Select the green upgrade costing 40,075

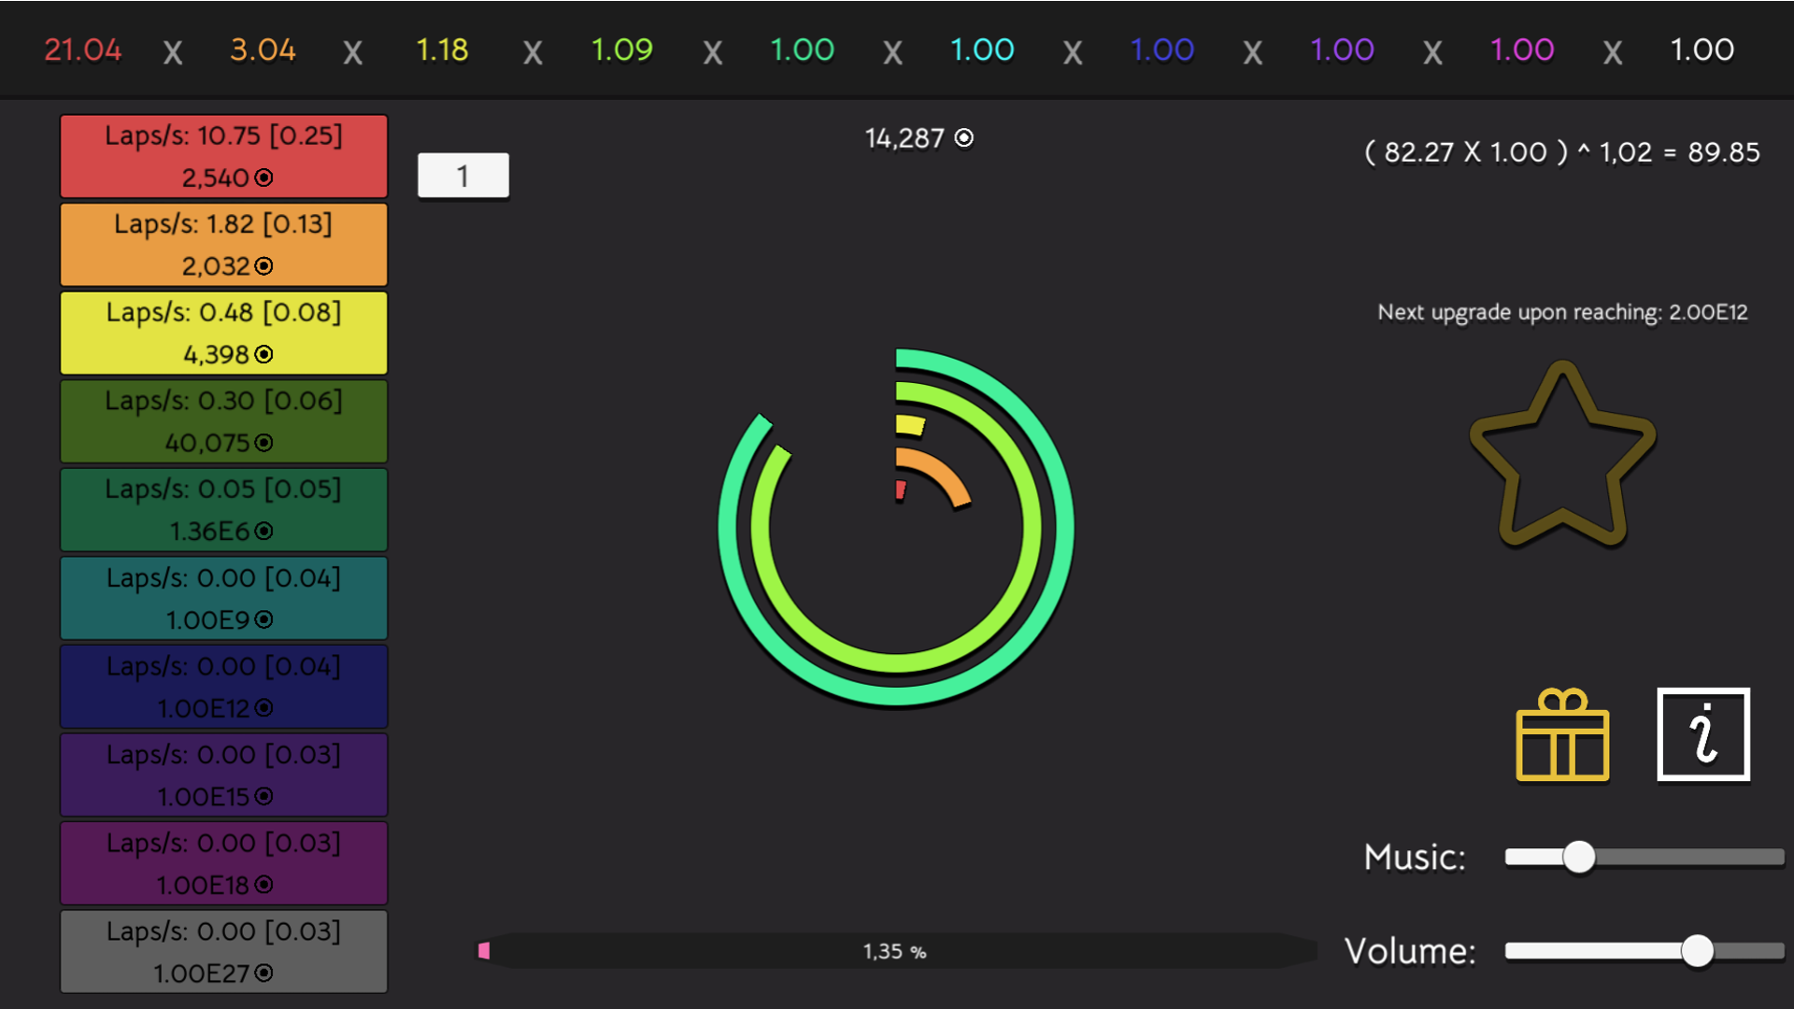223,420
